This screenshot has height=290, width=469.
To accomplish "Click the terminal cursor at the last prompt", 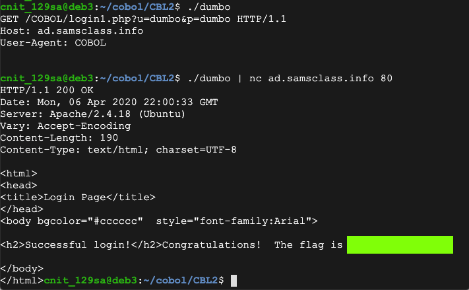I will click(234, 281).
